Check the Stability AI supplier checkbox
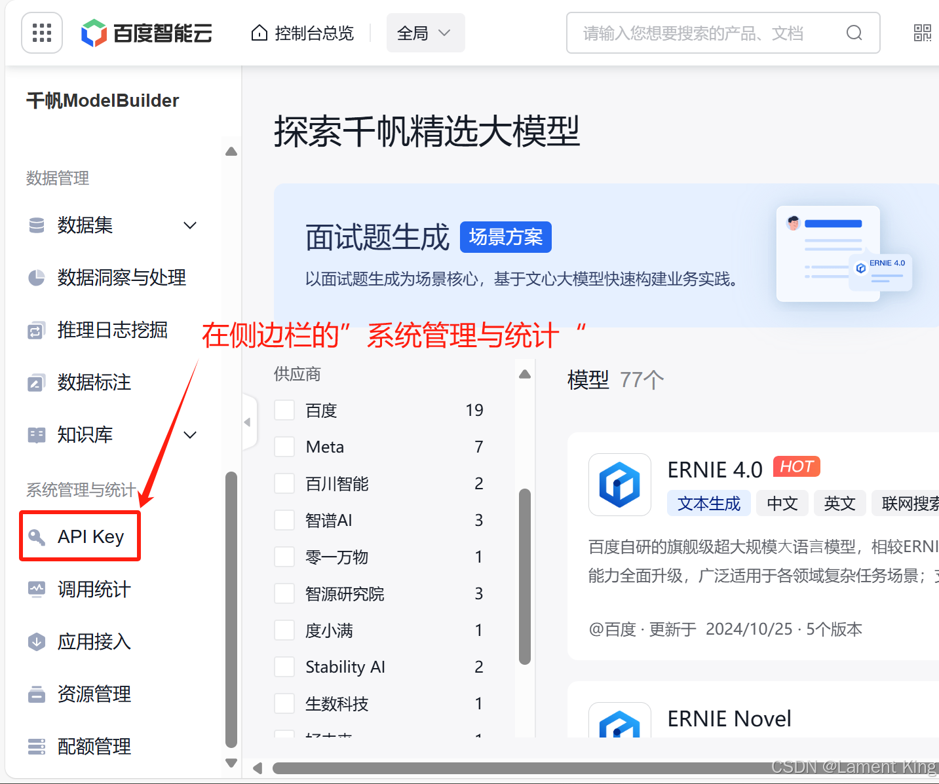Viewport: 939px width, 784px height. coord(284,667)
